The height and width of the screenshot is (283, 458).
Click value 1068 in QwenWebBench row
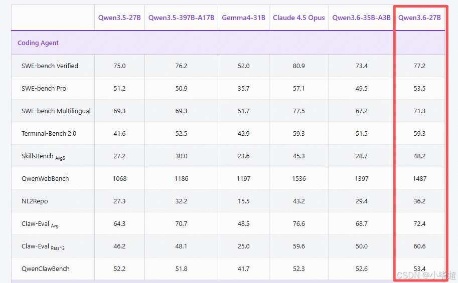coord(119,178)
